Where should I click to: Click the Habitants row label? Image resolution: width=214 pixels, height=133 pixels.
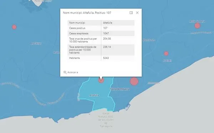coord(75,58)
